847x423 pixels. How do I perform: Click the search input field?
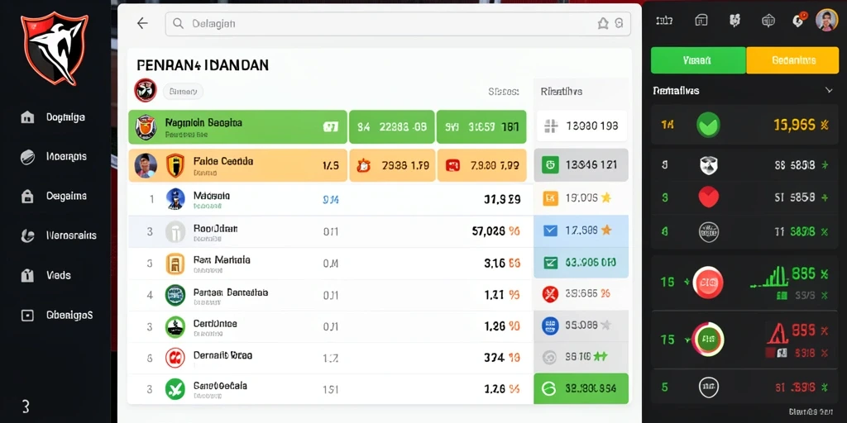pos(398,24)
